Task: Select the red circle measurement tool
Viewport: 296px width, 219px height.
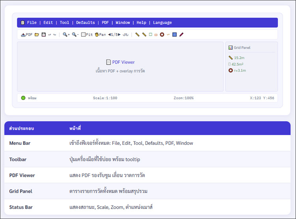Action: [x=162, y=35]
